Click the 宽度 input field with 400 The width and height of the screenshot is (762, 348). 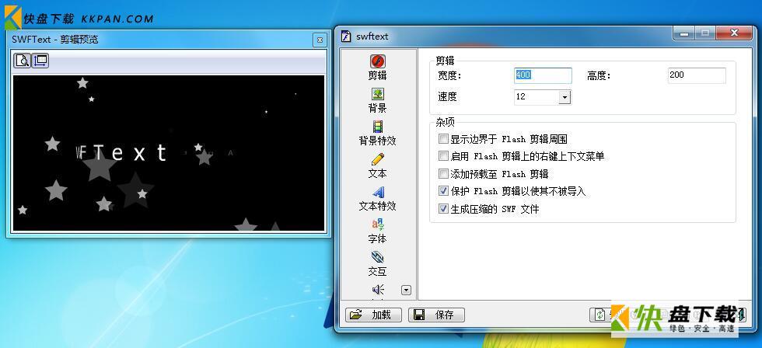click(x=543, y=75)
